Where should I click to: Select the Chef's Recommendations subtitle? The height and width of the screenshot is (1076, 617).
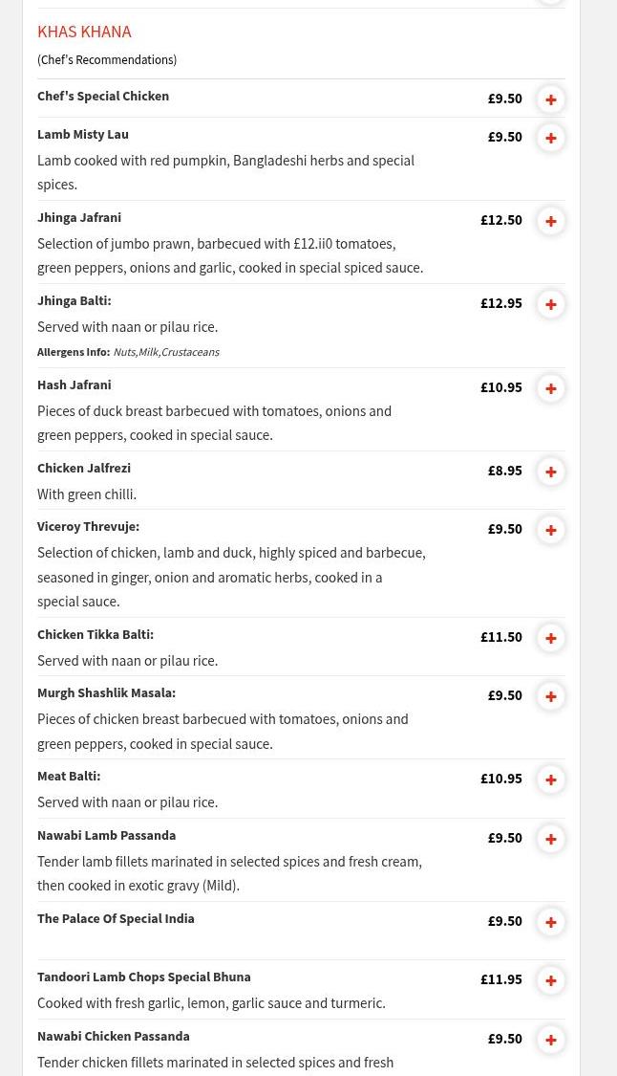pyautogui.click(x=107, y=59)
